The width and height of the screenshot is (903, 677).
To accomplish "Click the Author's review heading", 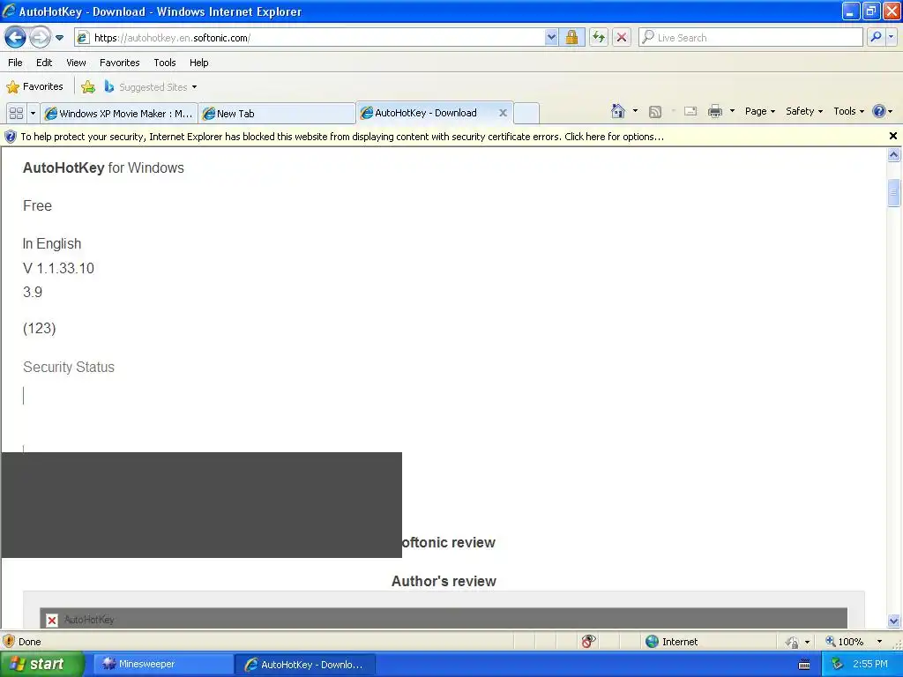I will coord(444,582).
